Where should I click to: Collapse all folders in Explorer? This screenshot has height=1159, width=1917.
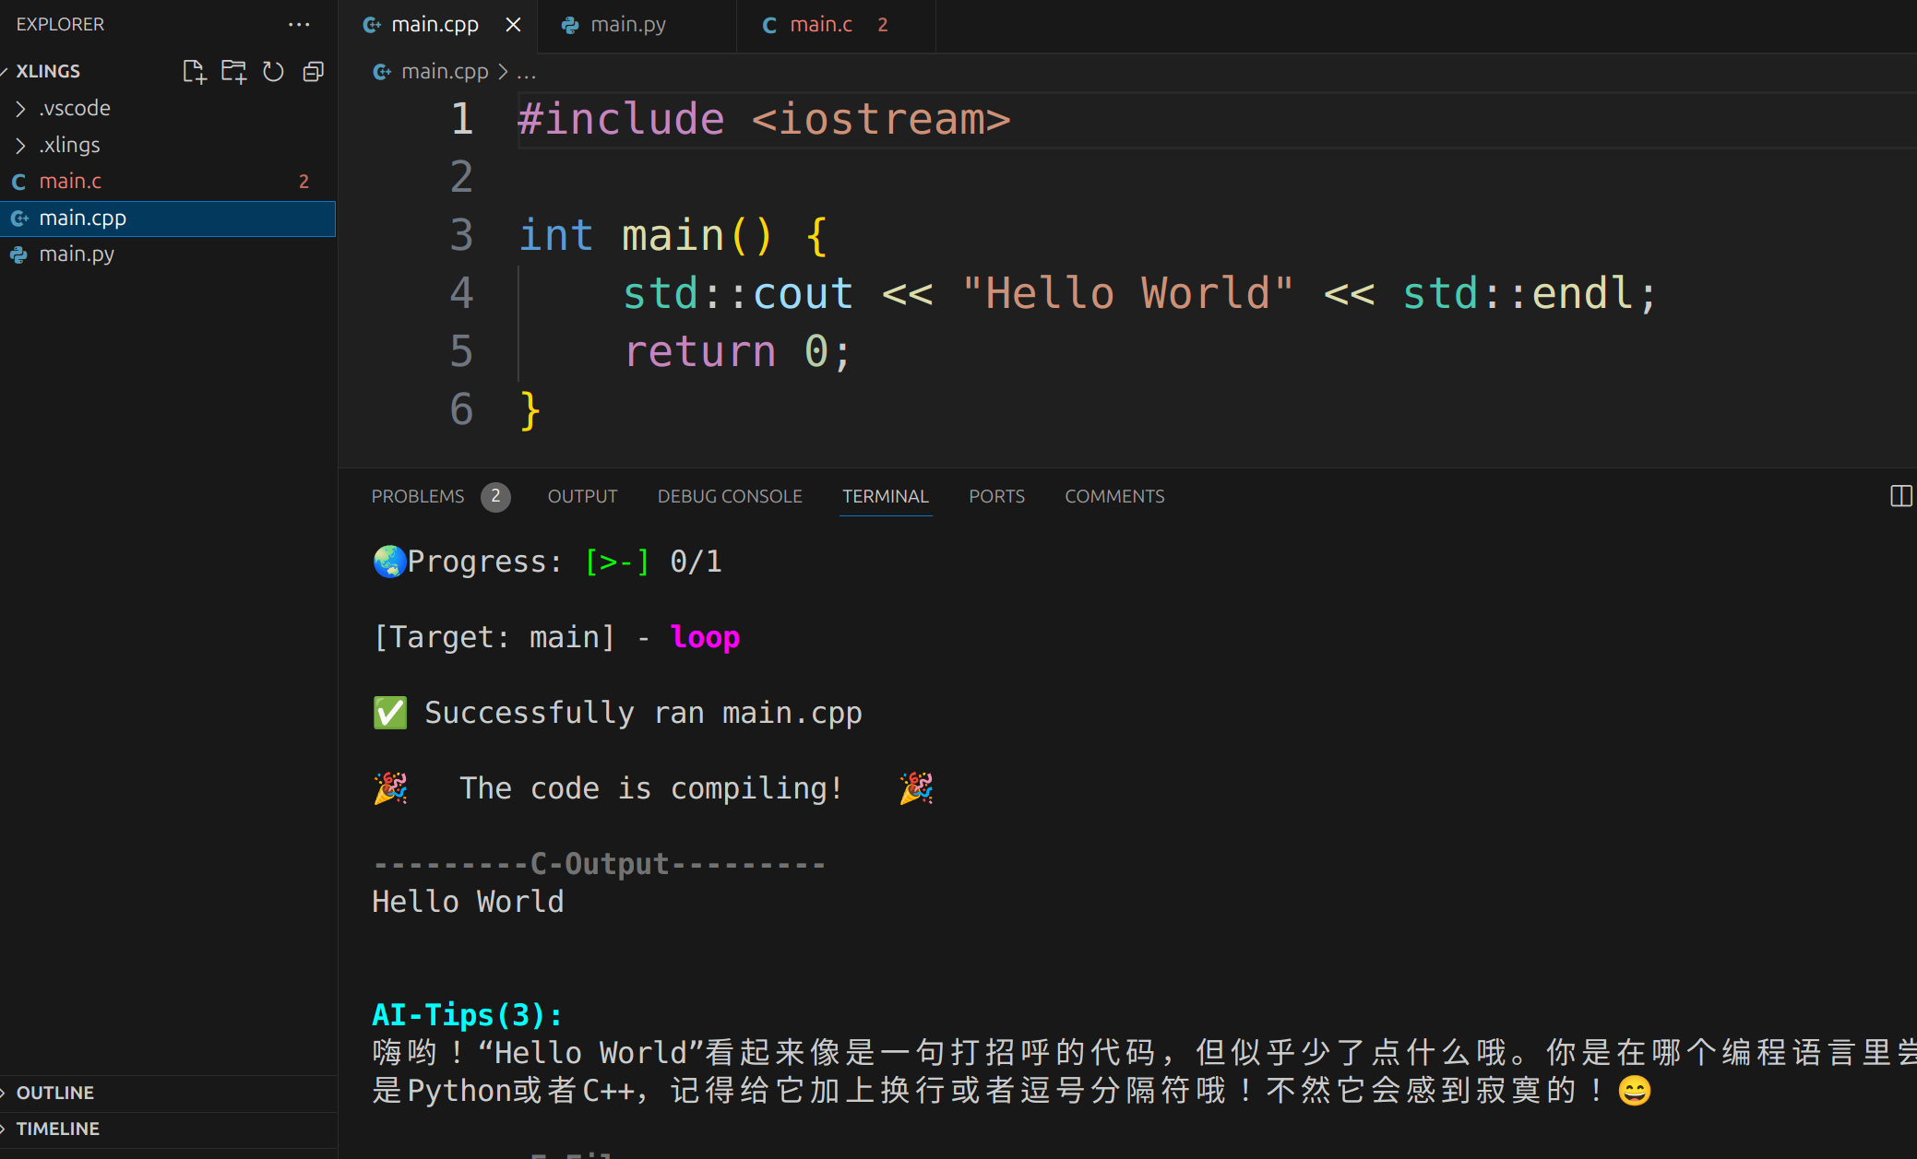[314, 71]
